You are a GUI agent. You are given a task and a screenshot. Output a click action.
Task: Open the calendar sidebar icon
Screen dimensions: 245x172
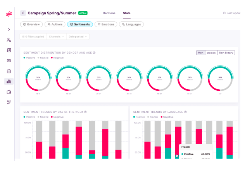pyautogui.click(x=9, y=71)
